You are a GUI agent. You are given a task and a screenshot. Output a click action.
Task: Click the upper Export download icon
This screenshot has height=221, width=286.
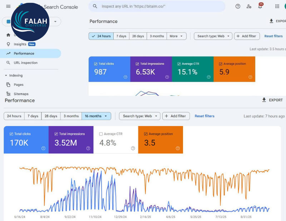click(271, 21)
